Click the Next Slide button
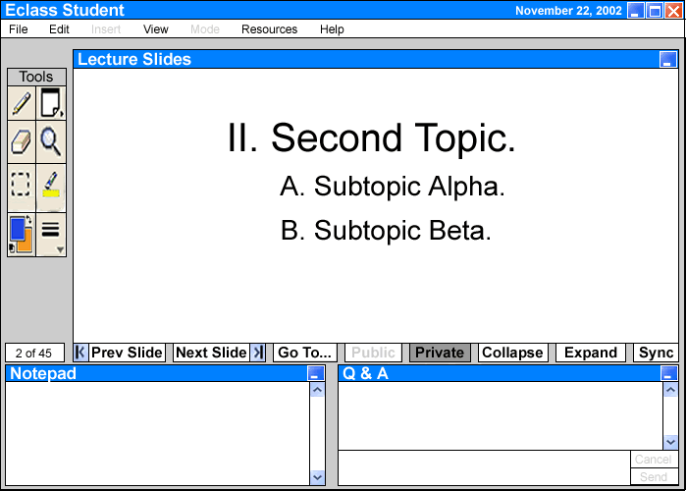The height and width of the screenshot is (491, 687). [211, 353]
